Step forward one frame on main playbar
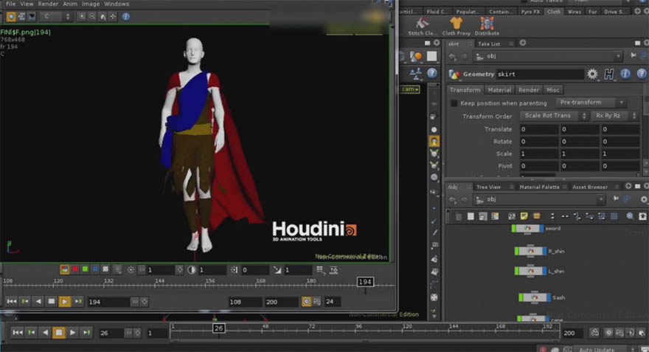The image size is (649, 352). point(86,332)
